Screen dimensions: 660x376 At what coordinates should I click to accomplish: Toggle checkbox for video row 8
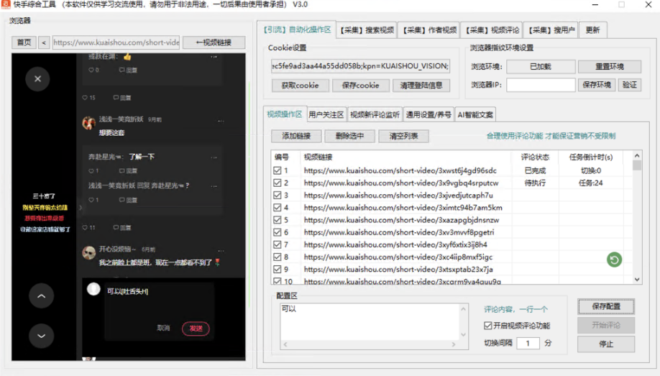coord(277,257)
